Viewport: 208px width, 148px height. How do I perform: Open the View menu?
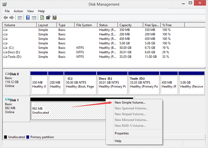[x=30, y=11]
